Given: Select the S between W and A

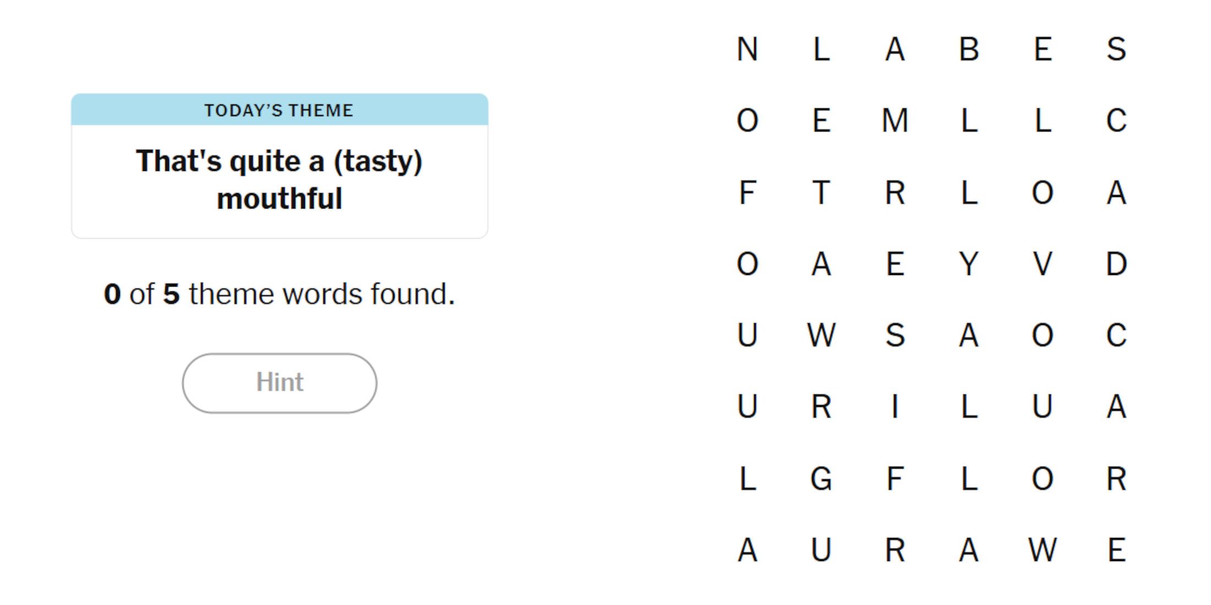Looking at the screenshot, I should [x=895, y=335].
